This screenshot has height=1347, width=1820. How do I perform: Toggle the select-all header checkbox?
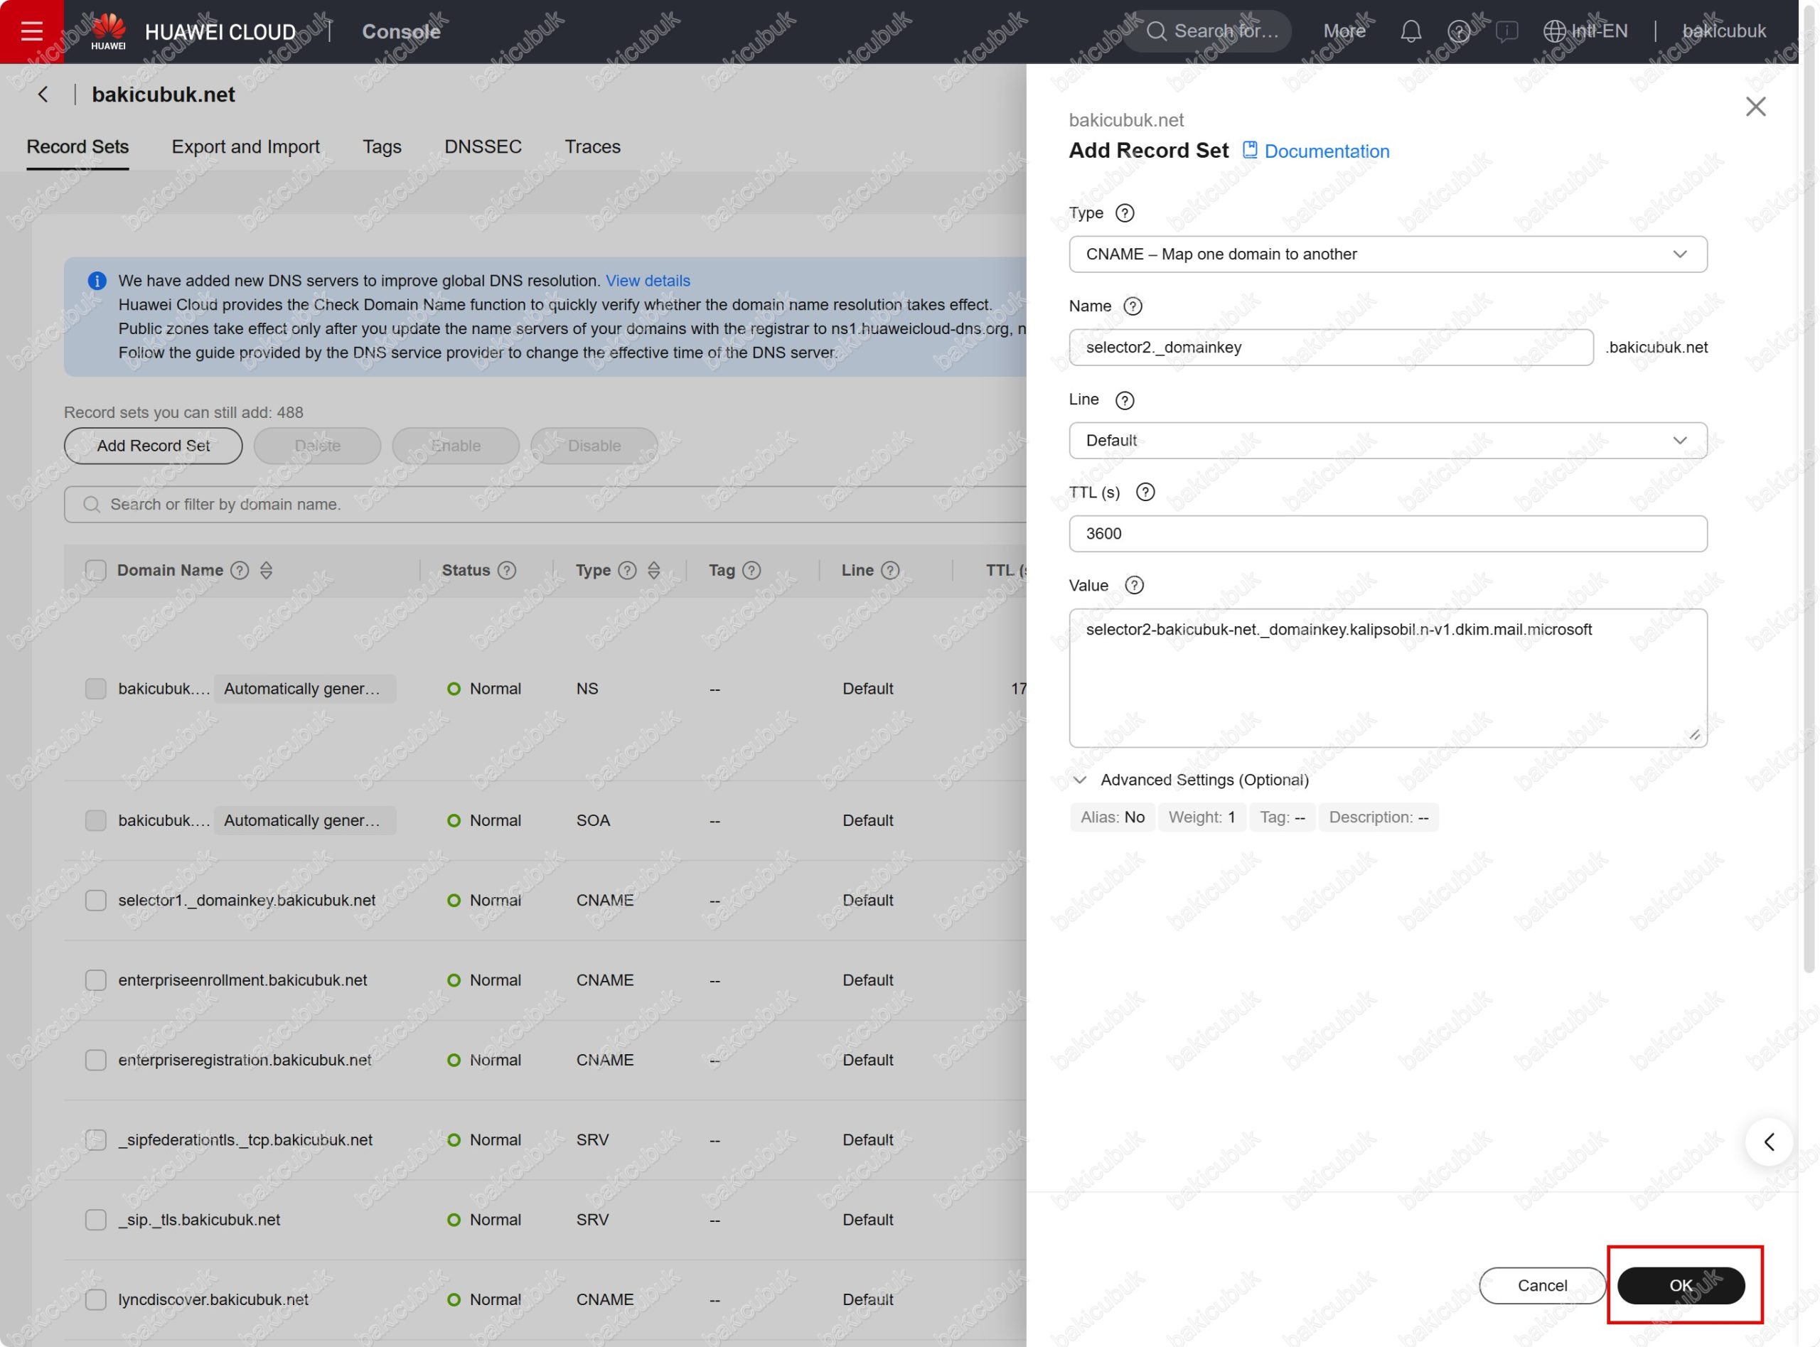point(95,570)
